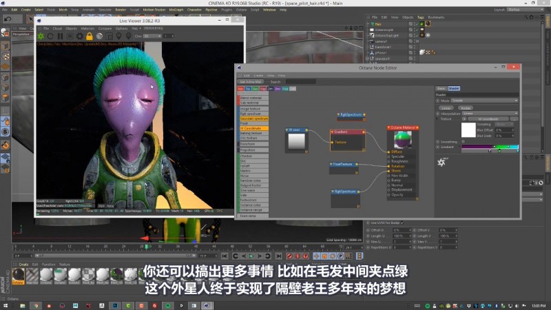Open Cloud menu in Live Viewer
This screenshot has width=551, height=310.
tap(57, 28)
